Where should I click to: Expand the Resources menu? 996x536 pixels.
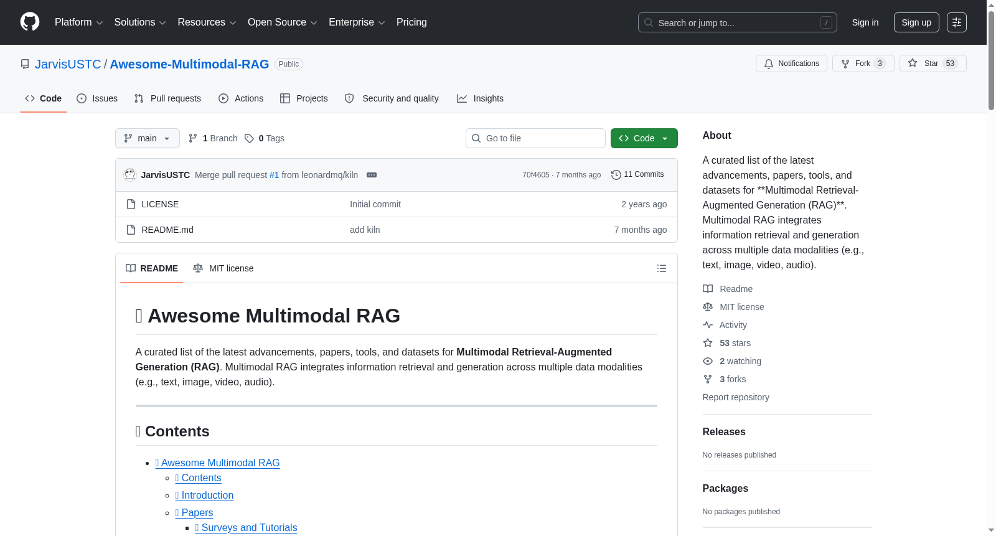tap(207, 22)
